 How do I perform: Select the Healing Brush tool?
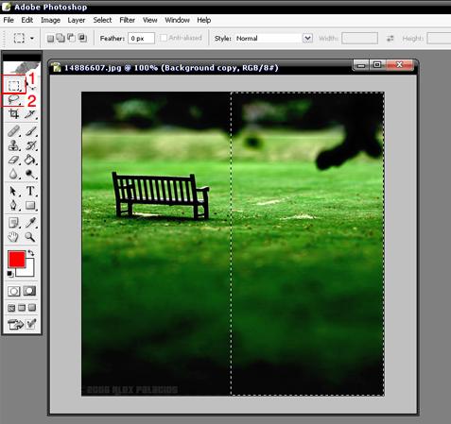[x=13, y=130]
